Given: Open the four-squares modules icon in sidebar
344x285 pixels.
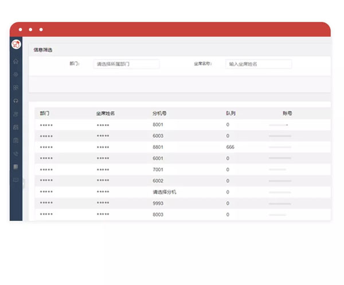Looking at the screenshot, I should (16, 88).
